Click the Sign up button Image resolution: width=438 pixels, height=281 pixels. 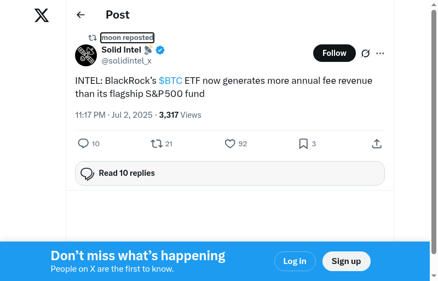[x=346, y=261]
